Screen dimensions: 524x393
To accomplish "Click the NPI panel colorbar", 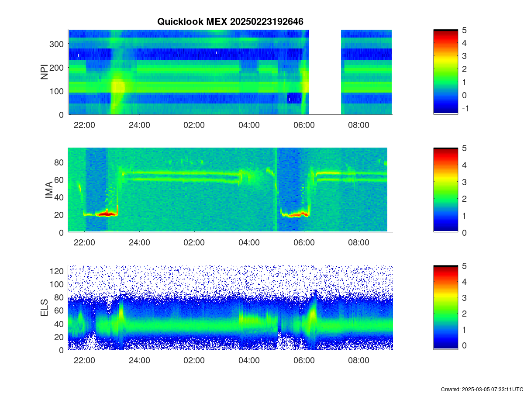I will 445,72.
